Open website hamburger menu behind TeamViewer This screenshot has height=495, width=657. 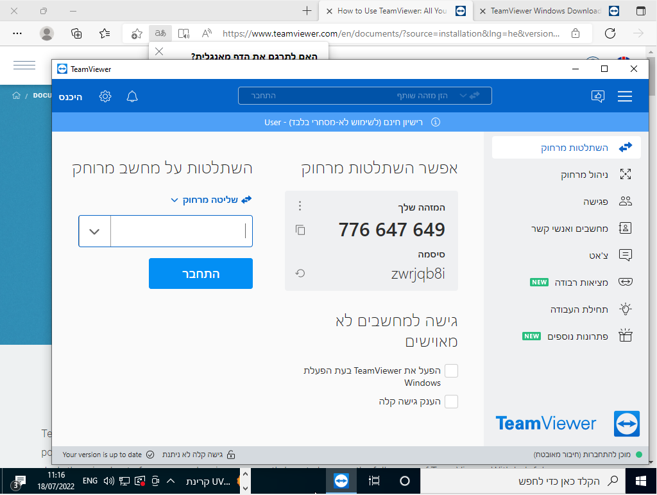click(x=24, y=65)
